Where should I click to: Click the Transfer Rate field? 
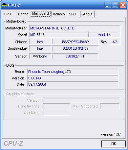click(56, 106)
